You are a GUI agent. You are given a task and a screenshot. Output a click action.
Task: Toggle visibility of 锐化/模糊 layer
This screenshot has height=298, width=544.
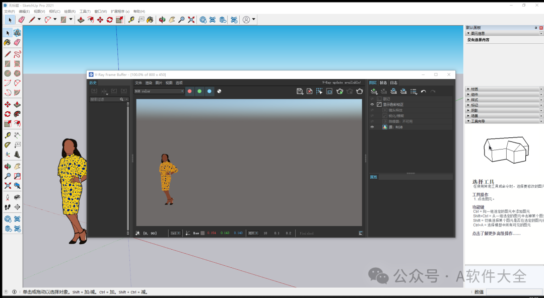372,115
